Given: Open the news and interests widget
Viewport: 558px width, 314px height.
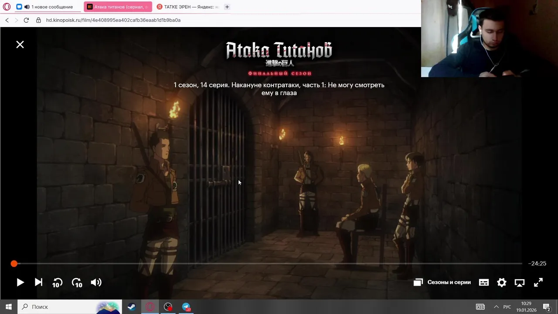Looking at the screenshot, I should pyautogui.click(x=480, y=307).
